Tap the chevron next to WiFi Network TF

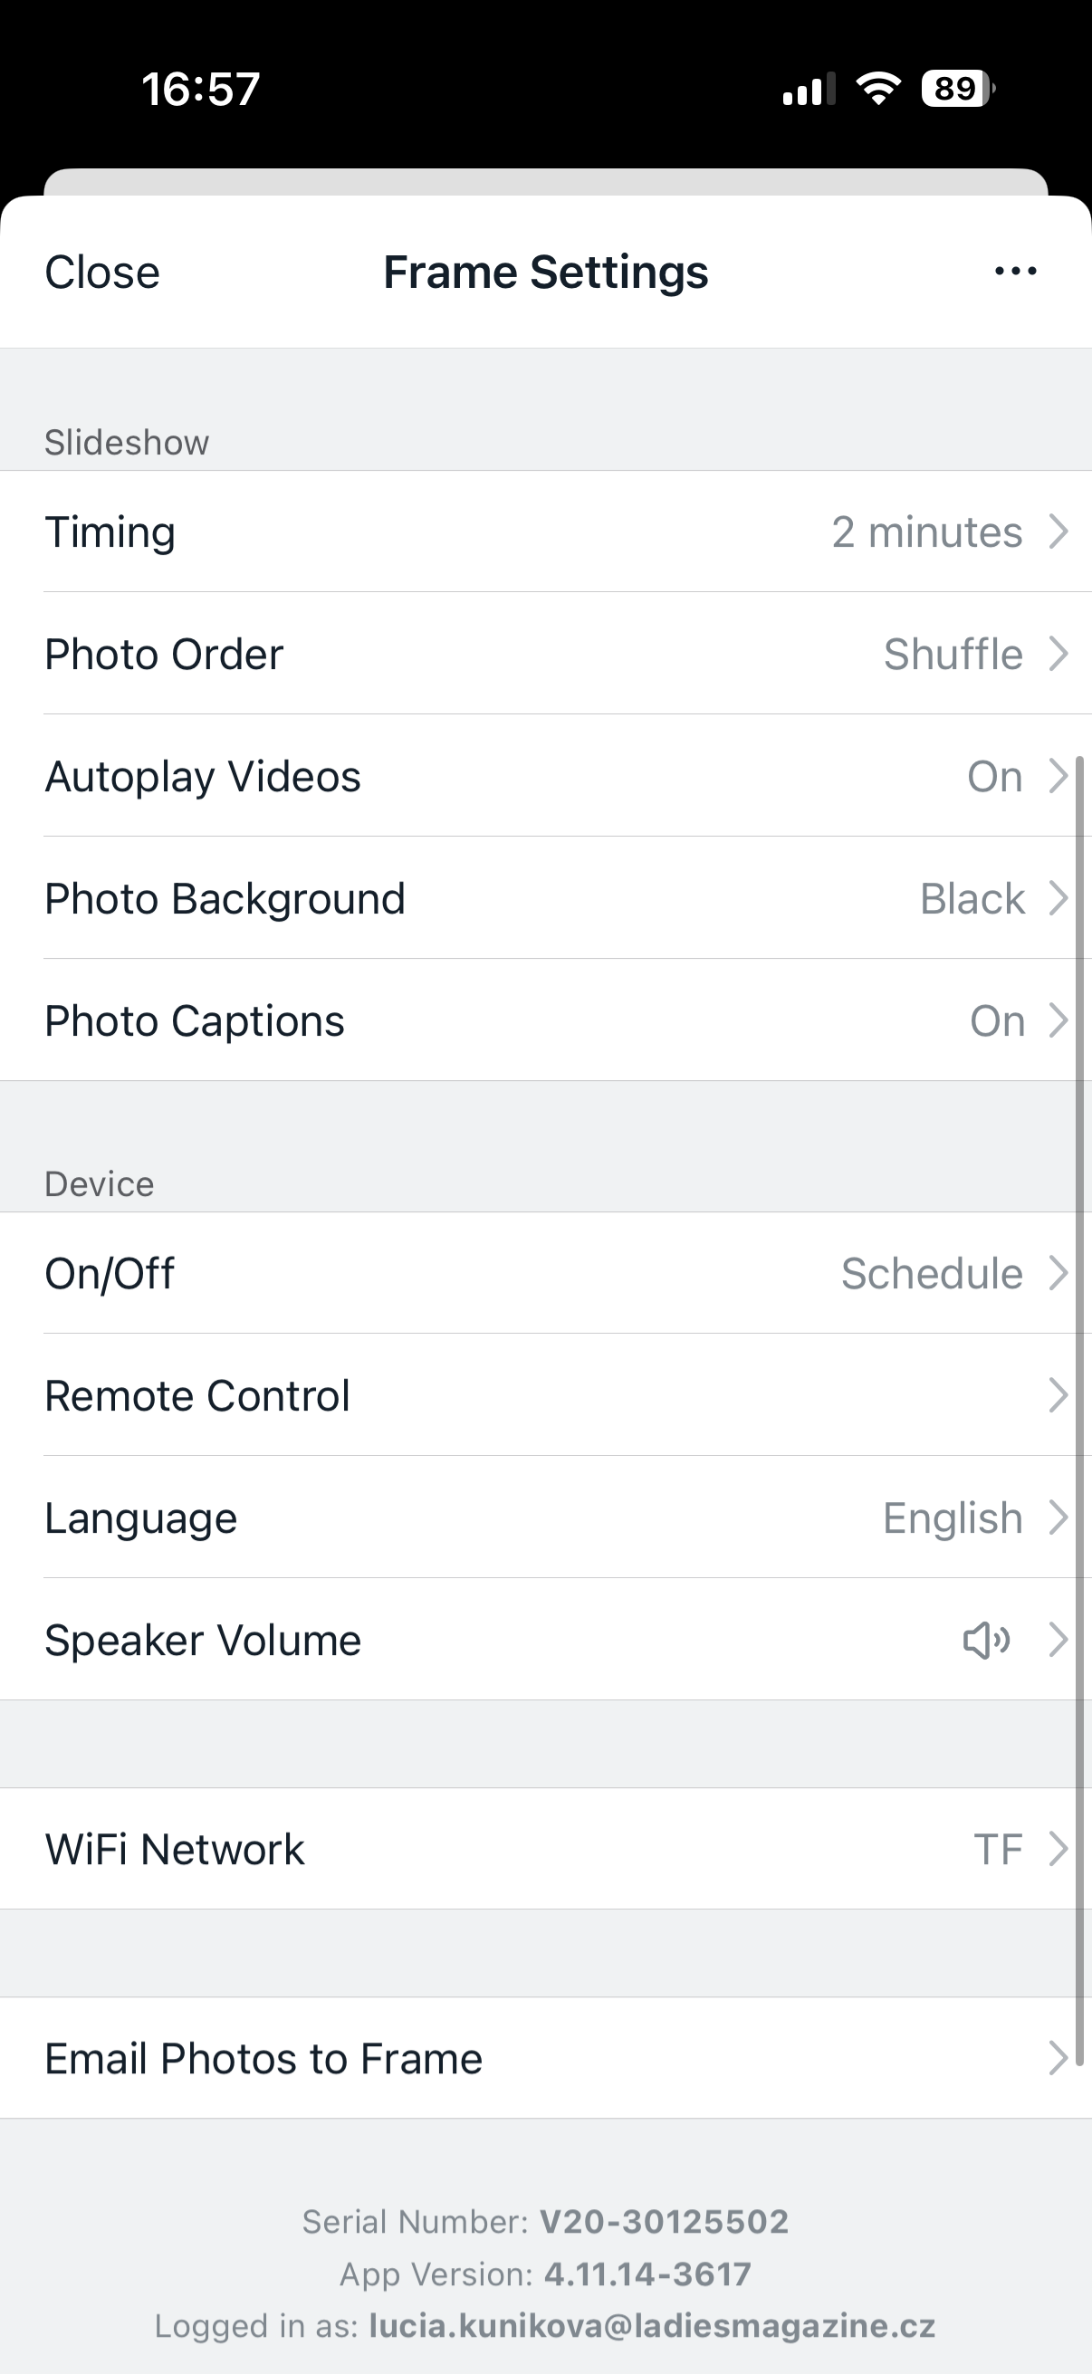1058,1849
